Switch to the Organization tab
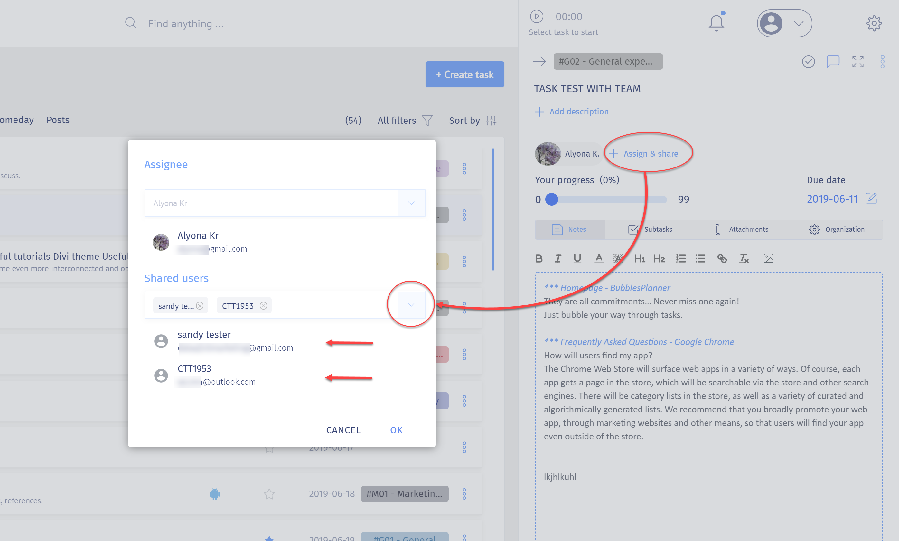 pyautogui.click(x=837, y=230)
